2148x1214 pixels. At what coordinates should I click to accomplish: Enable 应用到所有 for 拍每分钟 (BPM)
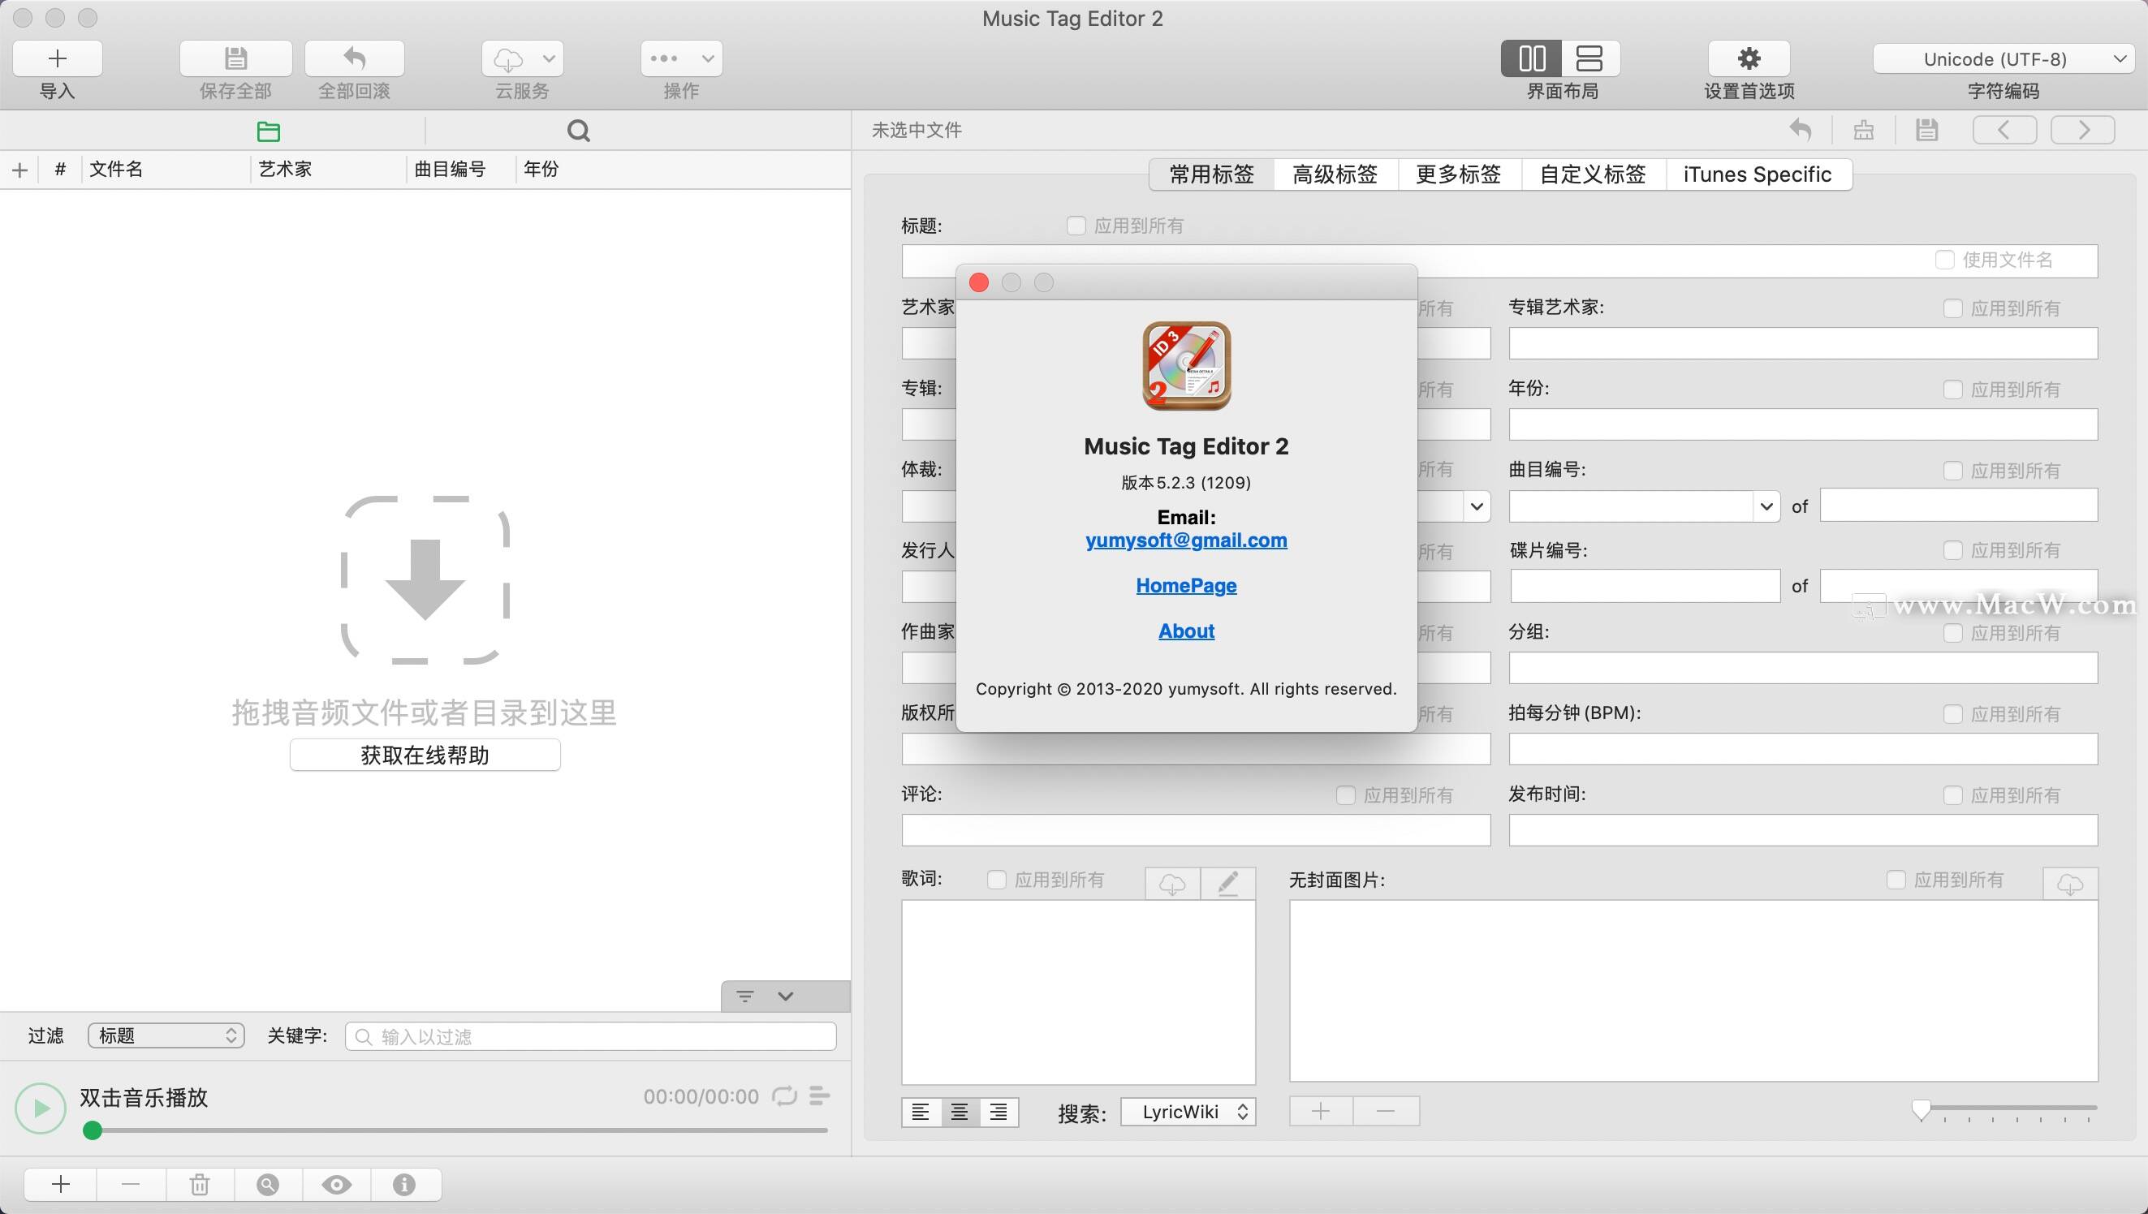pyautogui.click(x=1953, y=714)
